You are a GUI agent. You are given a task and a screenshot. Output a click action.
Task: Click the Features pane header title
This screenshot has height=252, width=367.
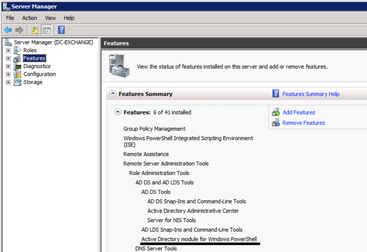(116, 43)
